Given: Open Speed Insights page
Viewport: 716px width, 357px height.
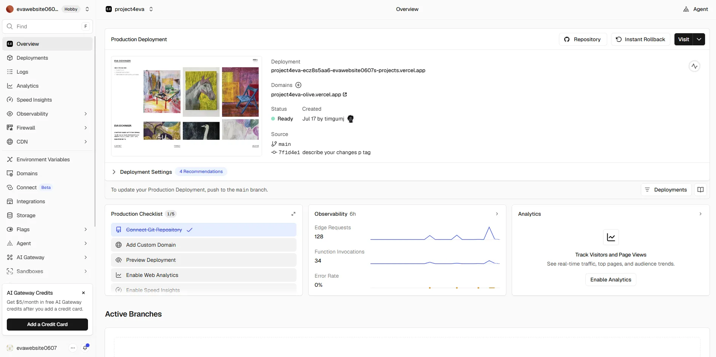Looking at the screenshot, I should (47, 100).
